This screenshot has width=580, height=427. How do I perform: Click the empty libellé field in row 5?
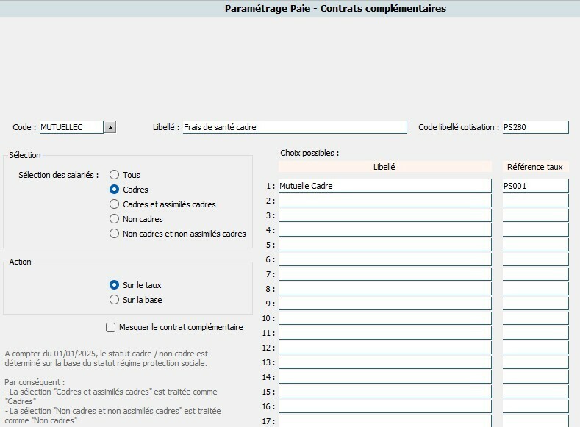pyautogui.click(x=385, y=245)
